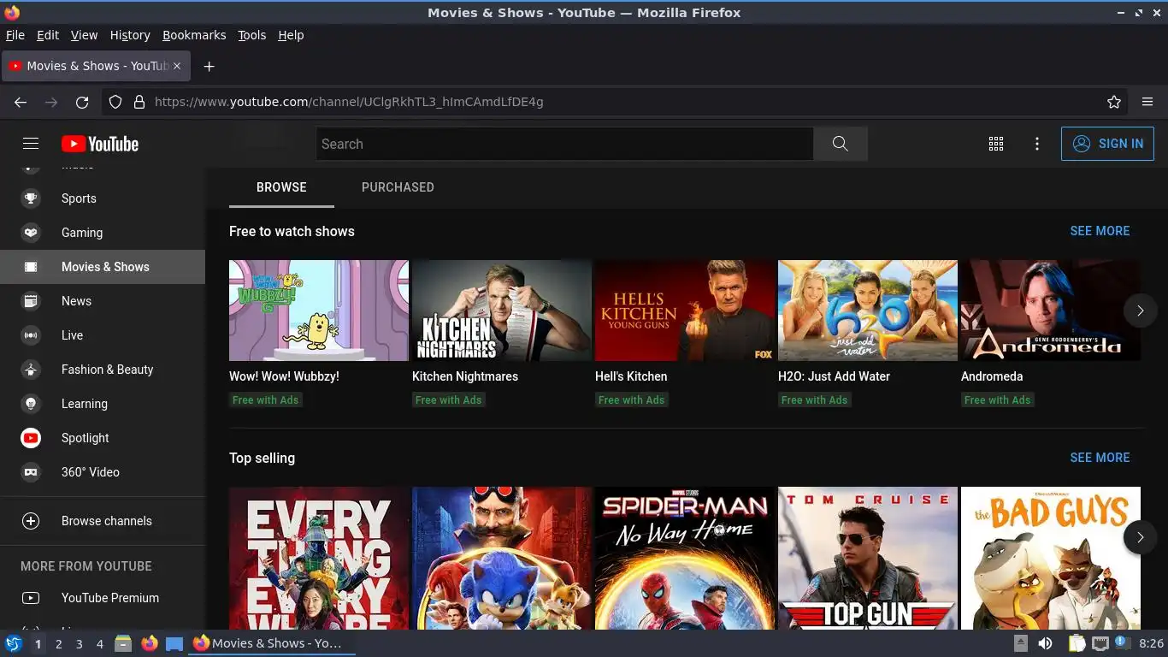Click the News sidebar icon
The width and height of the screenshot is (1168, 657).
(31, 301)
